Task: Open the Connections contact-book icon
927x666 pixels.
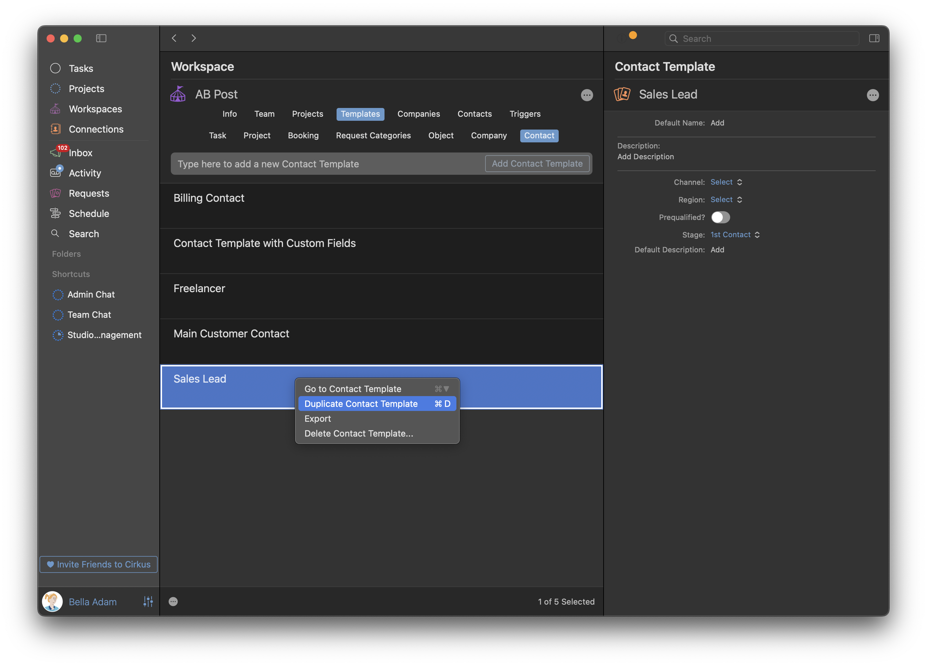Action: 56,129
